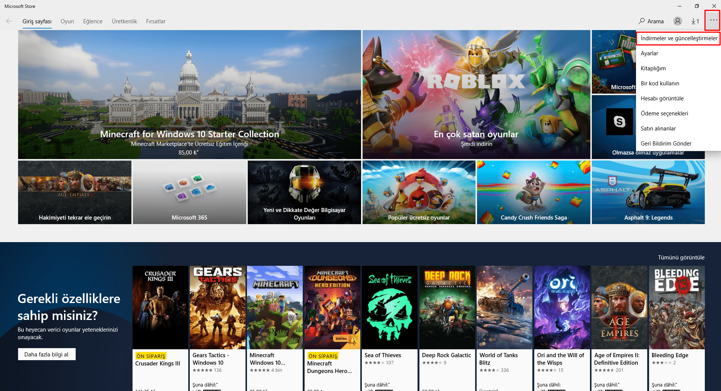Open Crusader Kings III game cover
Image resolution: width=721 pixels, height=391 pixels.
(x=160, y=308)
